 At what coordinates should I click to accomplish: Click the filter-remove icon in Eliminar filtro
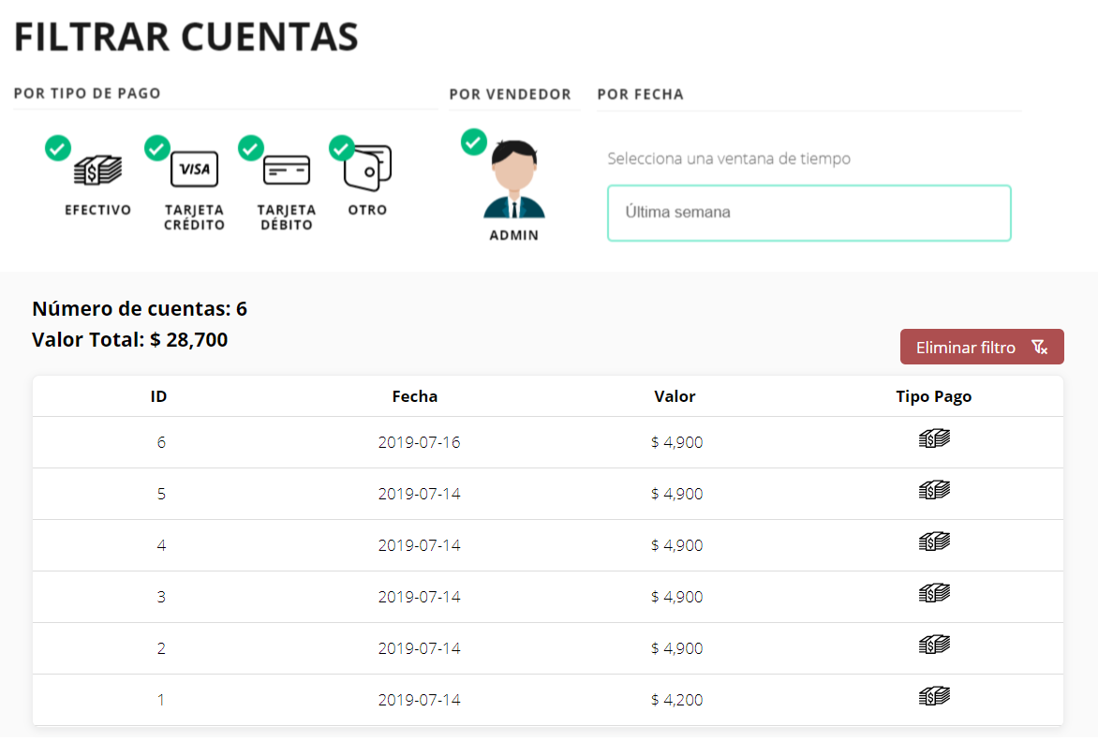(1040, 348)
